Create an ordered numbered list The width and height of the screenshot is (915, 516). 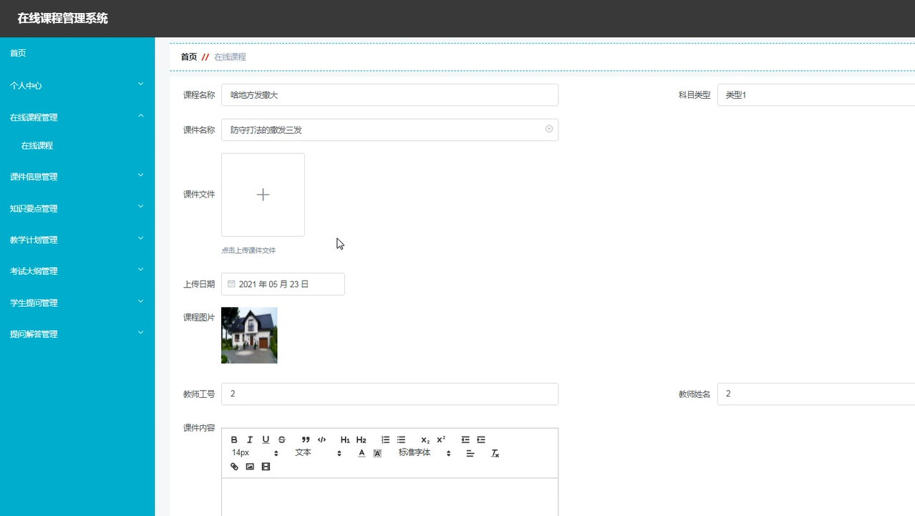[385, 439]
